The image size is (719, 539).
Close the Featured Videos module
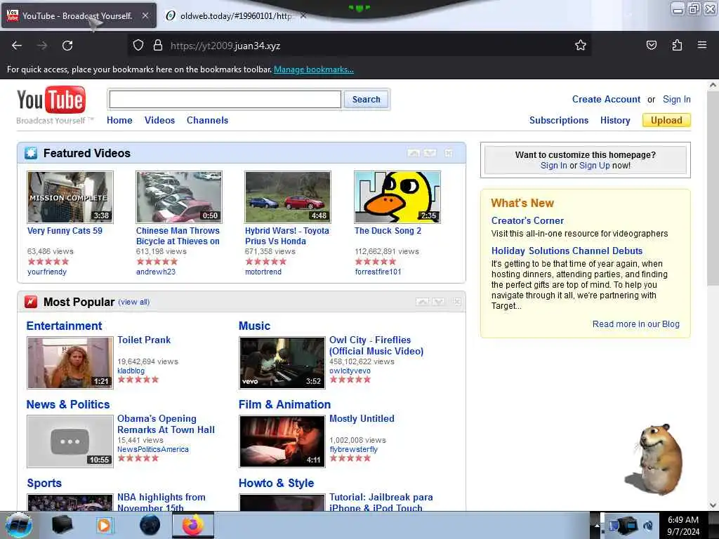(x=449, y=153)
